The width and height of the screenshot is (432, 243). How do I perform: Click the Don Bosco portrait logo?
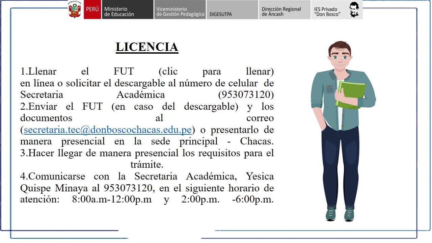354,10
